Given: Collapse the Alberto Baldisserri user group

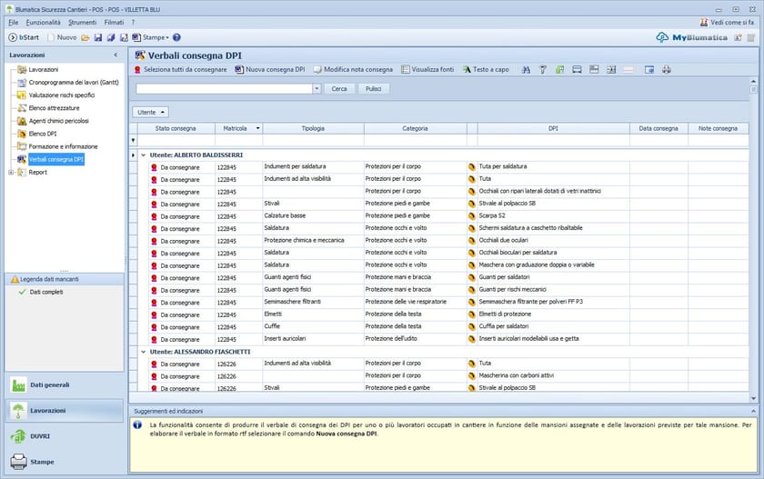Looking at the screenshot, I should (x=144, y=155).
